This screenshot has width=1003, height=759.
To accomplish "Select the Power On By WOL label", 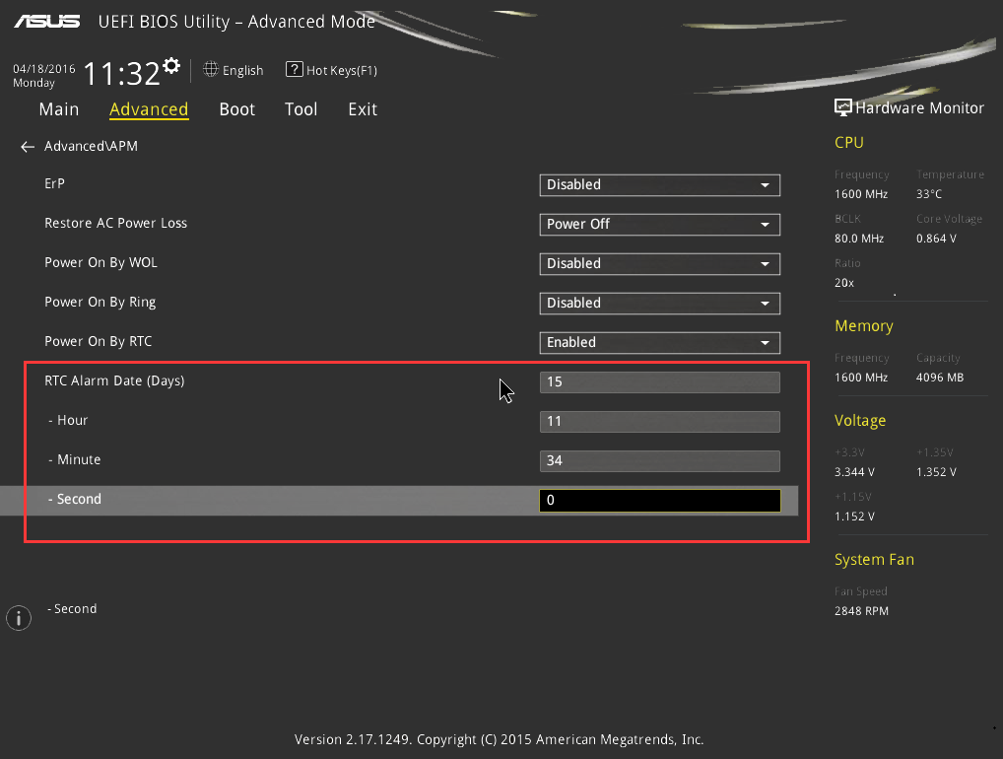I will [x=100, y=262].
